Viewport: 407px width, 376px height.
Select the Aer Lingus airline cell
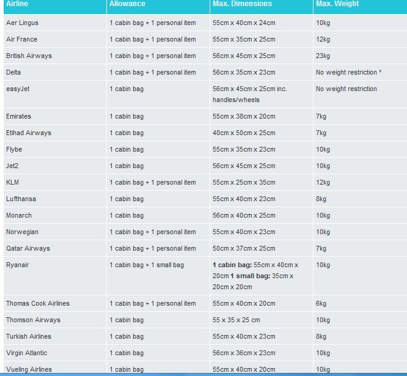55,23
